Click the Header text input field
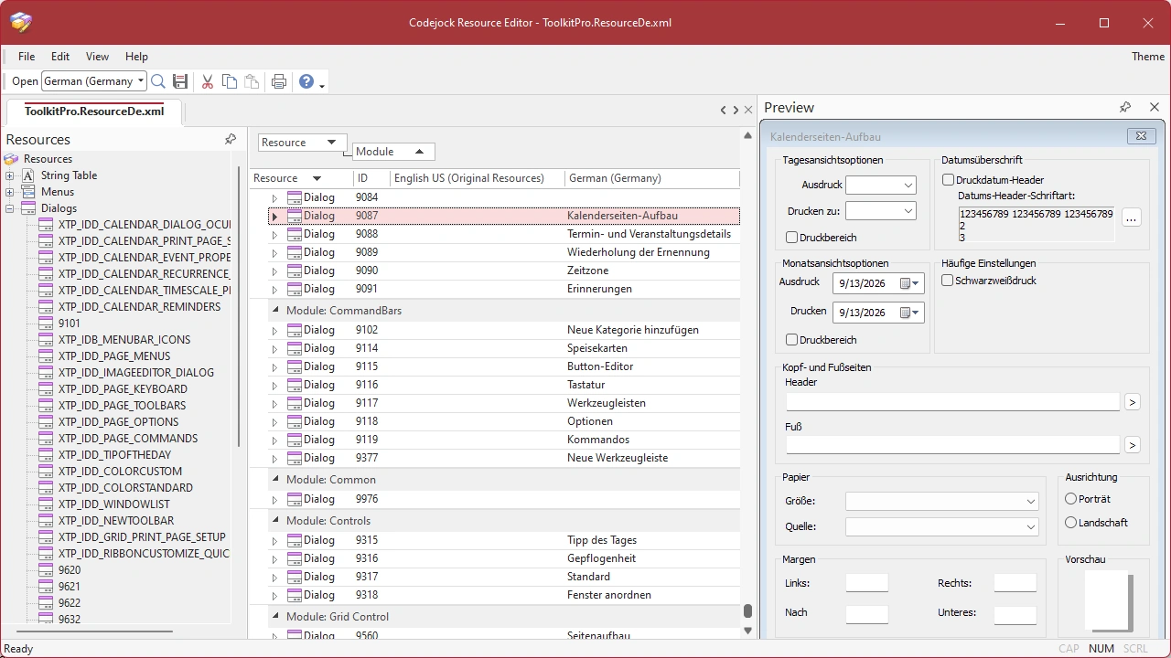The width and height of the screenshot is (1171, 658). [x=952, y=401]
